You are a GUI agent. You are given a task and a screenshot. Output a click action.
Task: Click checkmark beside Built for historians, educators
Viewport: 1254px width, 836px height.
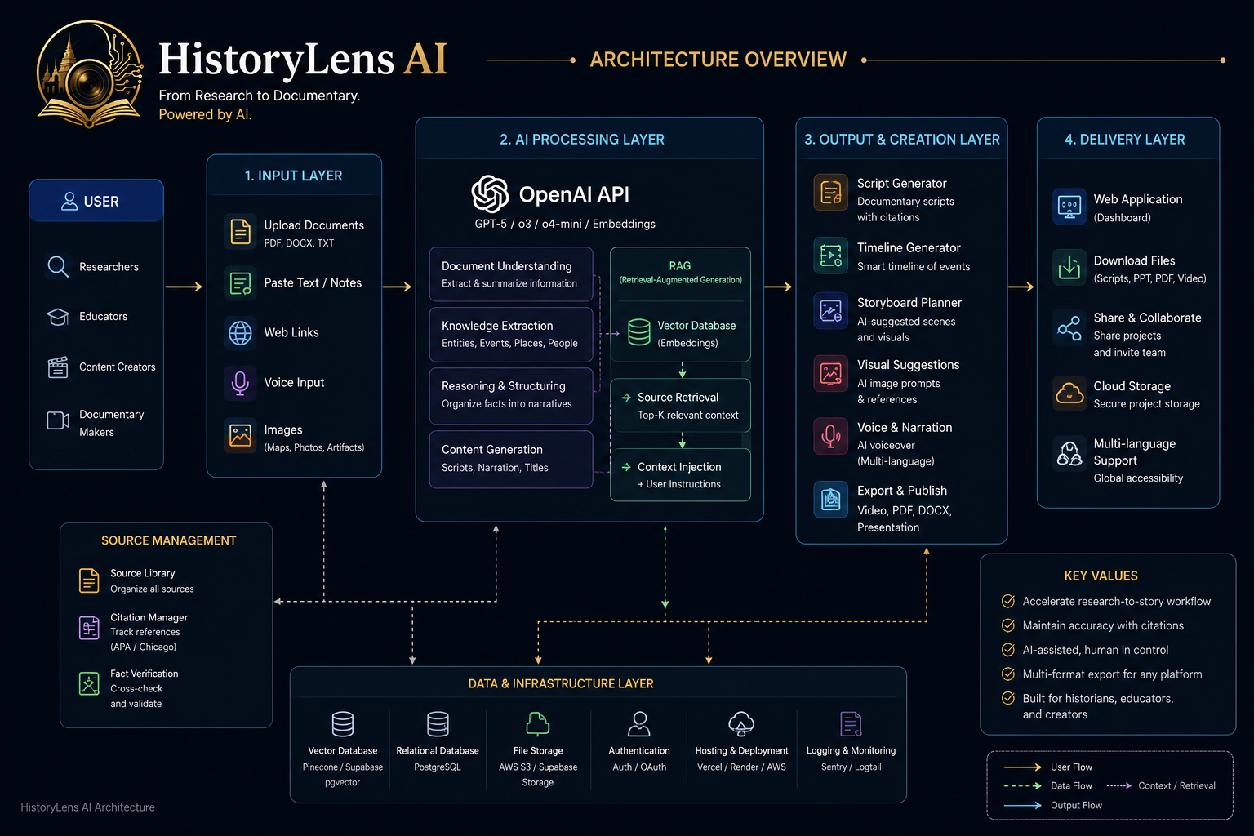1008,698
